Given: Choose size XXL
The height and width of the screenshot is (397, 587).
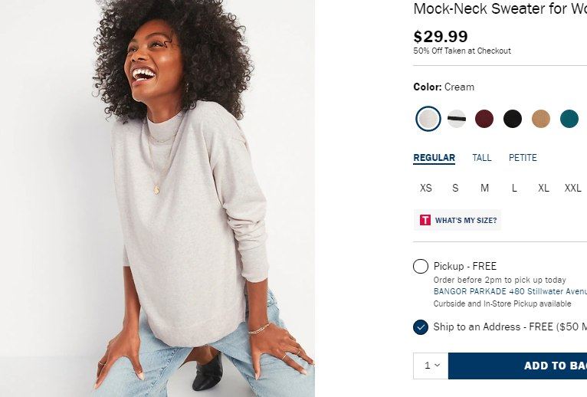Looking at the screenshot, I should (573, 189).
